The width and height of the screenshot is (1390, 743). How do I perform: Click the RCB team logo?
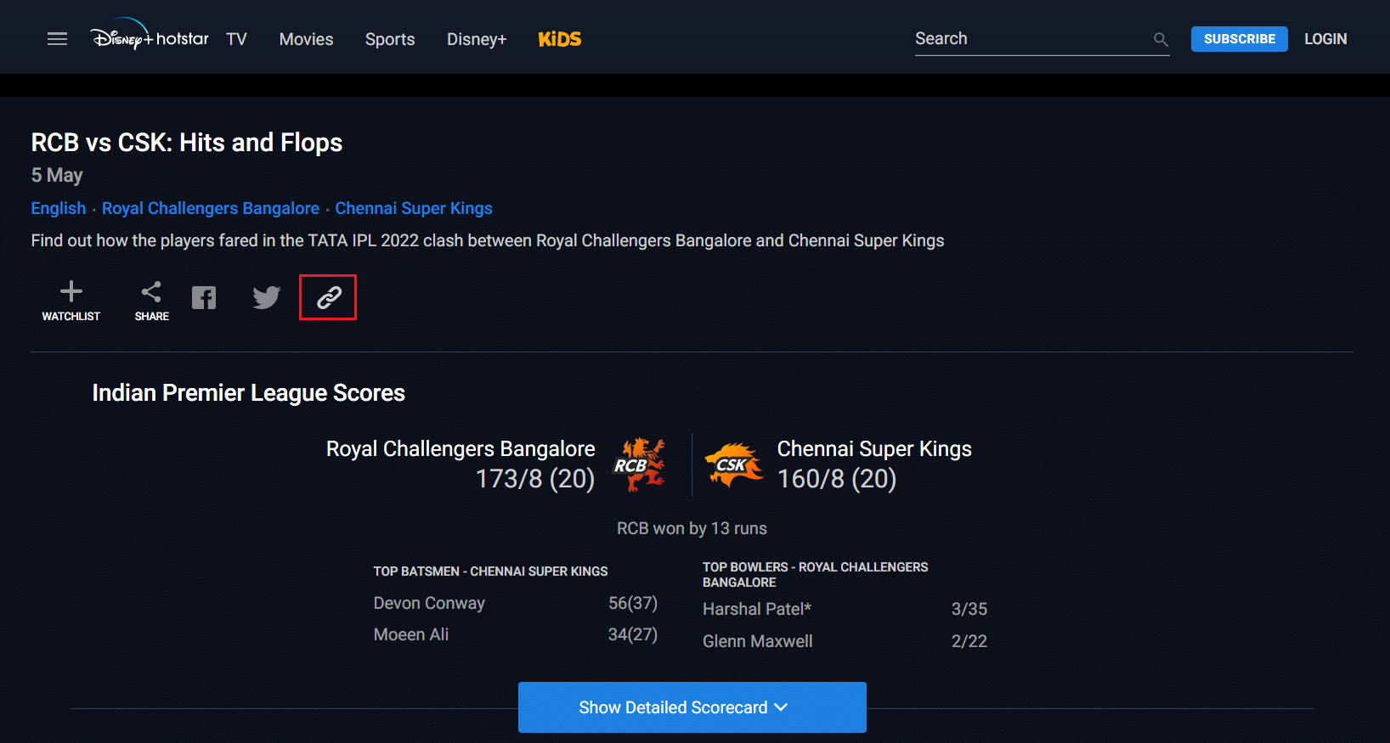pos(640,464)
